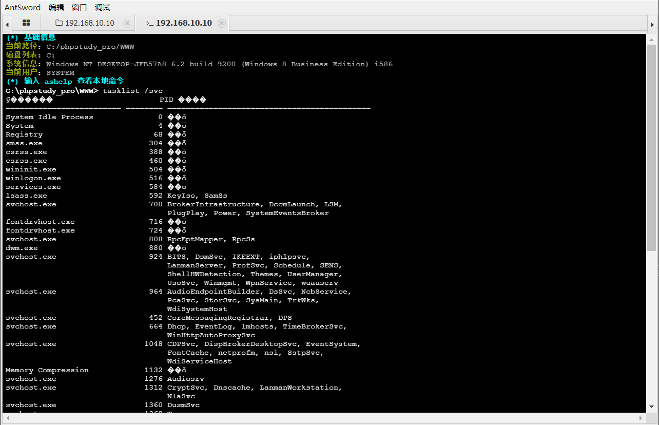
Task: Open the 编辑 menu
Action: point(56,7)
